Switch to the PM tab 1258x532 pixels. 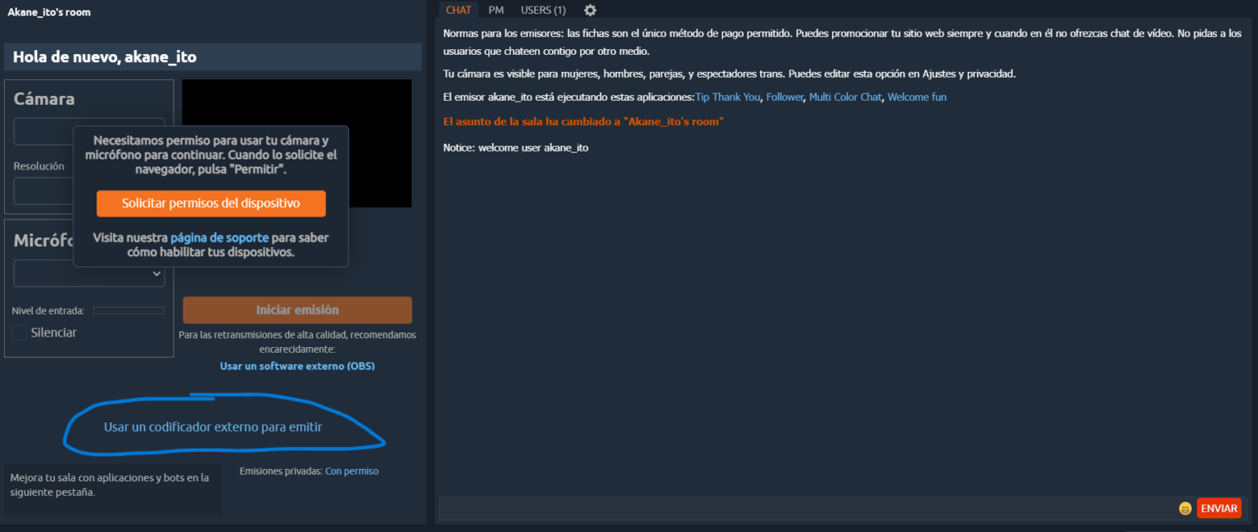496,10
